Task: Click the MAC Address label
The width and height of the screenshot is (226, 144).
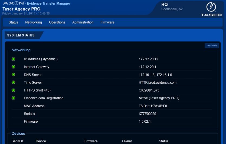Action: (x=34, y=106)
